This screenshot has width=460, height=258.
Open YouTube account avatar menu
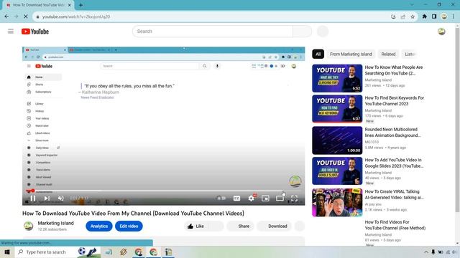click(x=441, y=32)
